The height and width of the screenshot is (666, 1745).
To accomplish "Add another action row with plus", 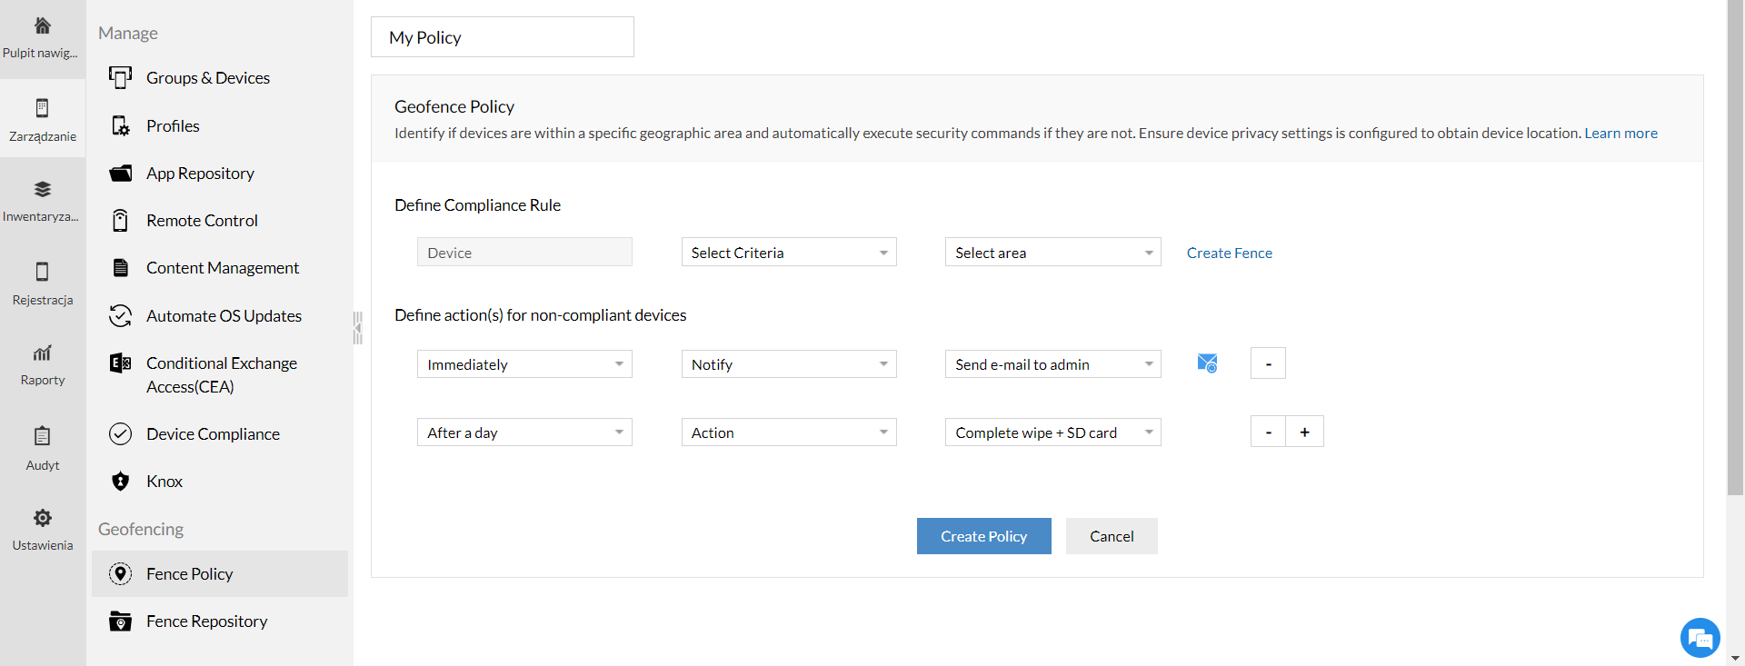I will (x=1304, y=432).
